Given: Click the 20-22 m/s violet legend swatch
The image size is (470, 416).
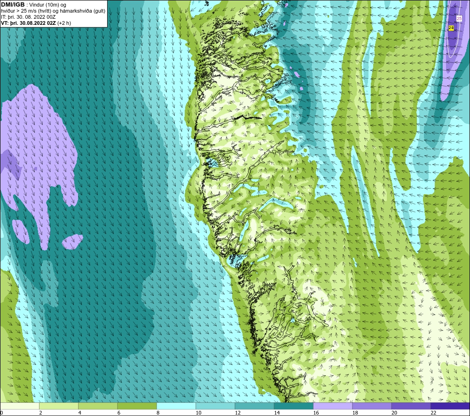Looking at the screenshot, I should [x=411, y=406].
